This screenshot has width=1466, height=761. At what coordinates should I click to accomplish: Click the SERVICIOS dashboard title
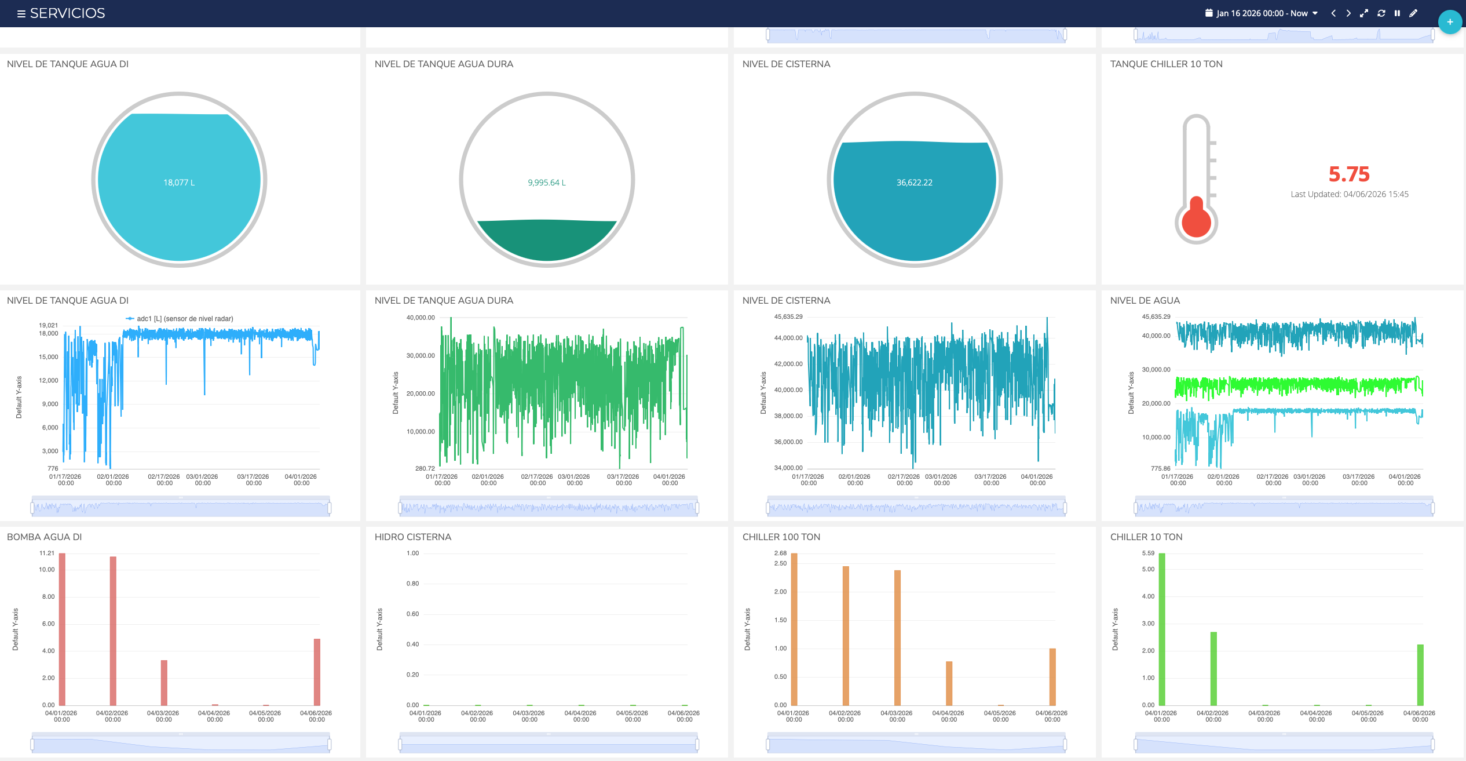point(67,13)
